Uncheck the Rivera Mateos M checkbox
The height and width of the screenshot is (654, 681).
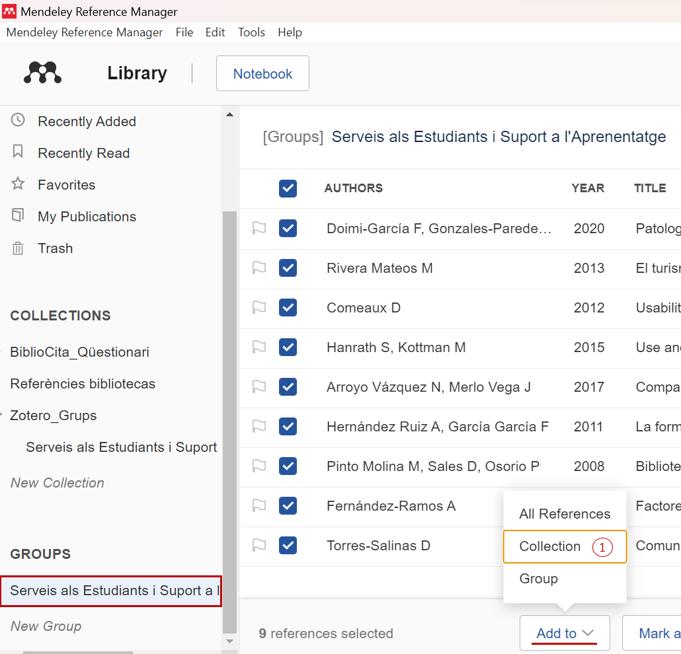point(288,268)
